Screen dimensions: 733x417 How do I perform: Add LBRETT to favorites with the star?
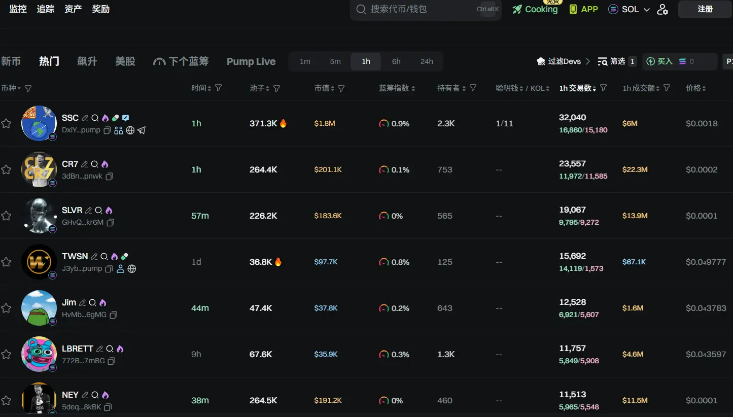(6, 354)
